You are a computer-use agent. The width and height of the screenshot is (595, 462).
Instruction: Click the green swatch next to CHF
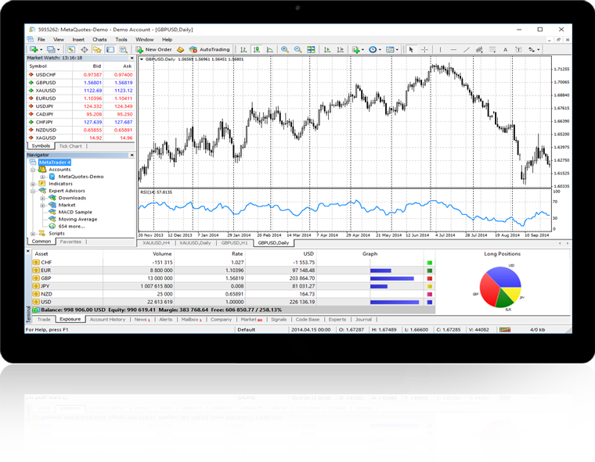click(x=429, y=263)
